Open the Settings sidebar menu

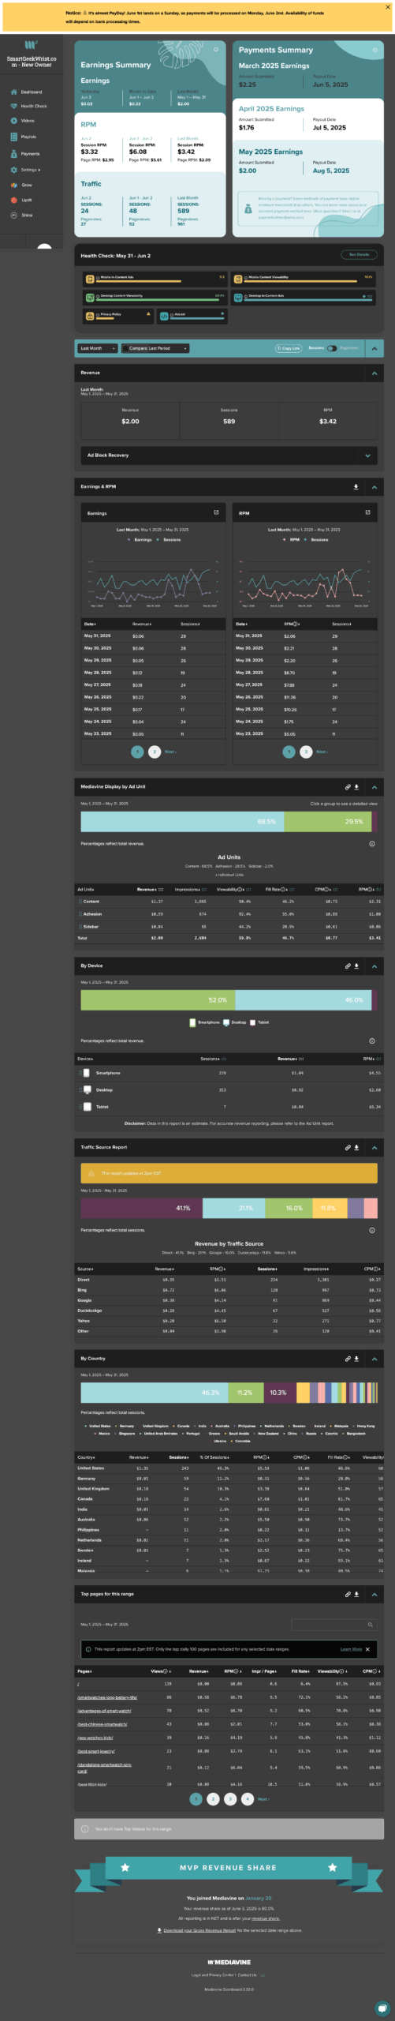pyautogui.click(x=30, y=170)
